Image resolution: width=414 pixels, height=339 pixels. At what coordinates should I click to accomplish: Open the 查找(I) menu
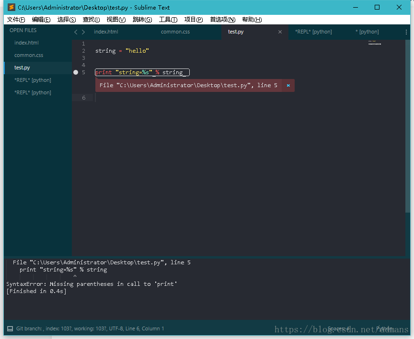point(91,20)
